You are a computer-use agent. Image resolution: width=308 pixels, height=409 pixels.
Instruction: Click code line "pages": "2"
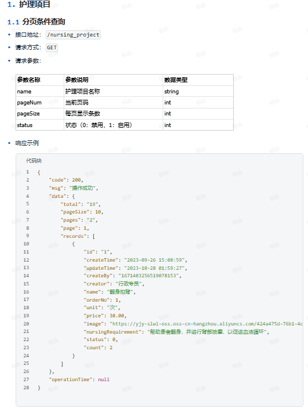(x=79, y=220)
